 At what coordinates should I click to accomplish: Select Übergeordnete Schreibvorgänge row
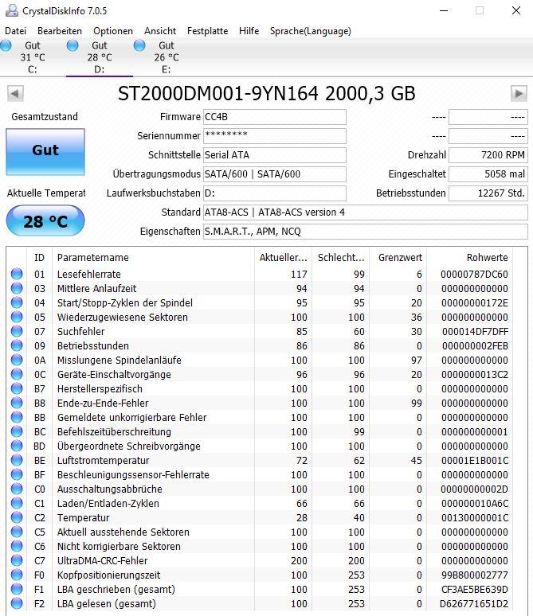pos(260,446)
